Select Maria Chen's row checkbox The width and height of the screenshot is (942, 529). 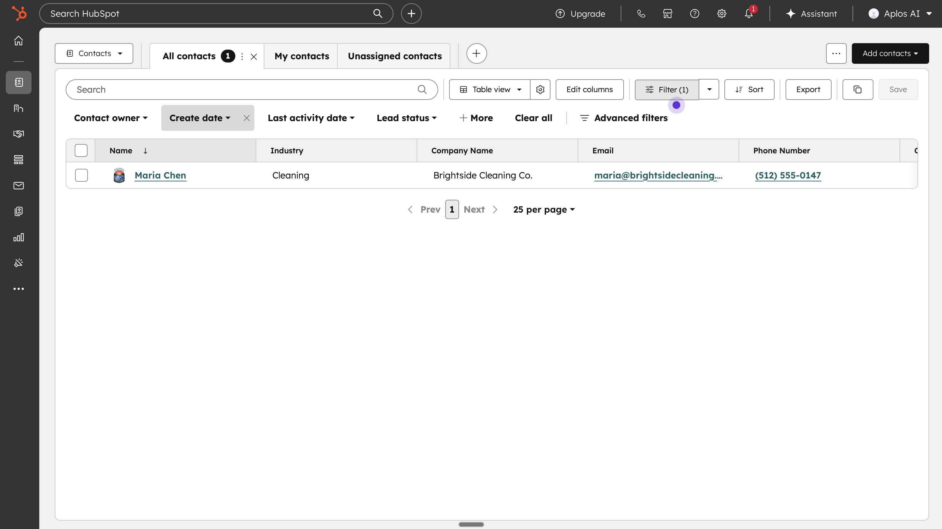click(x=81, y=175)
